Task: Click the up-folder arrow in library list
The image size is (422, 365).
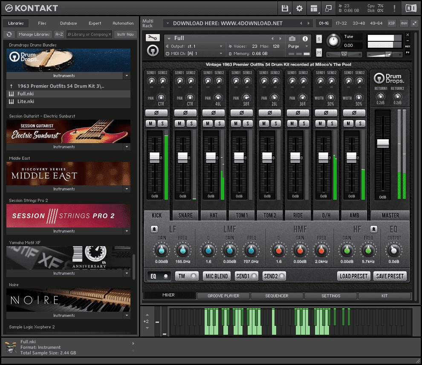Action: pyautogui.click(x=12, y=86)
